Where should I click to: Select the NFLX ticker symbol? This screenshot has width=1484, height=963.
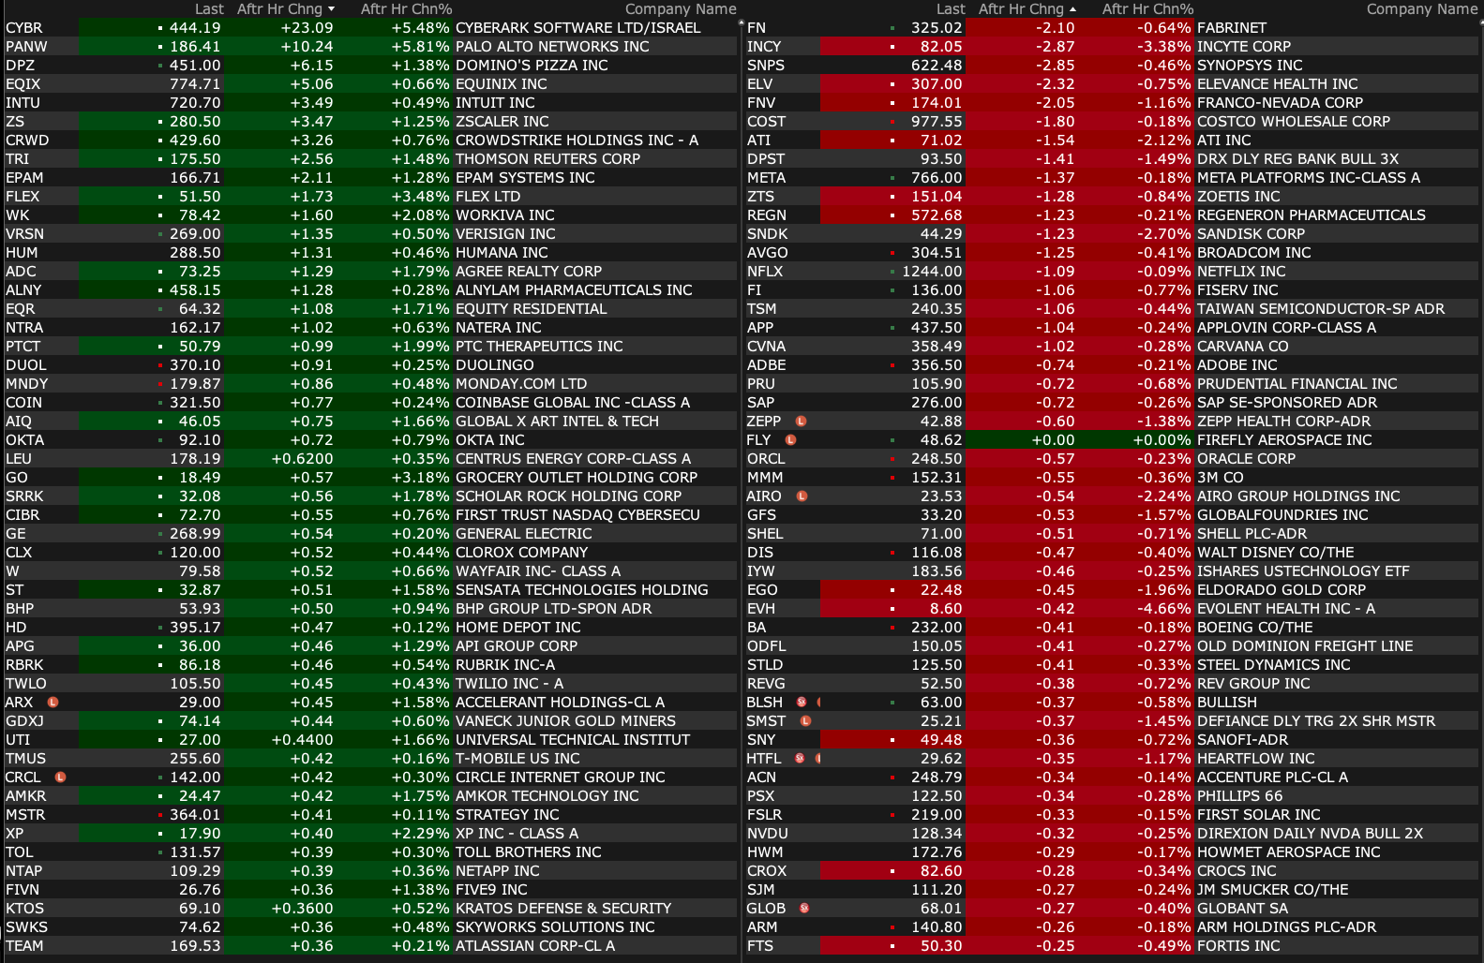click(765, 272)
